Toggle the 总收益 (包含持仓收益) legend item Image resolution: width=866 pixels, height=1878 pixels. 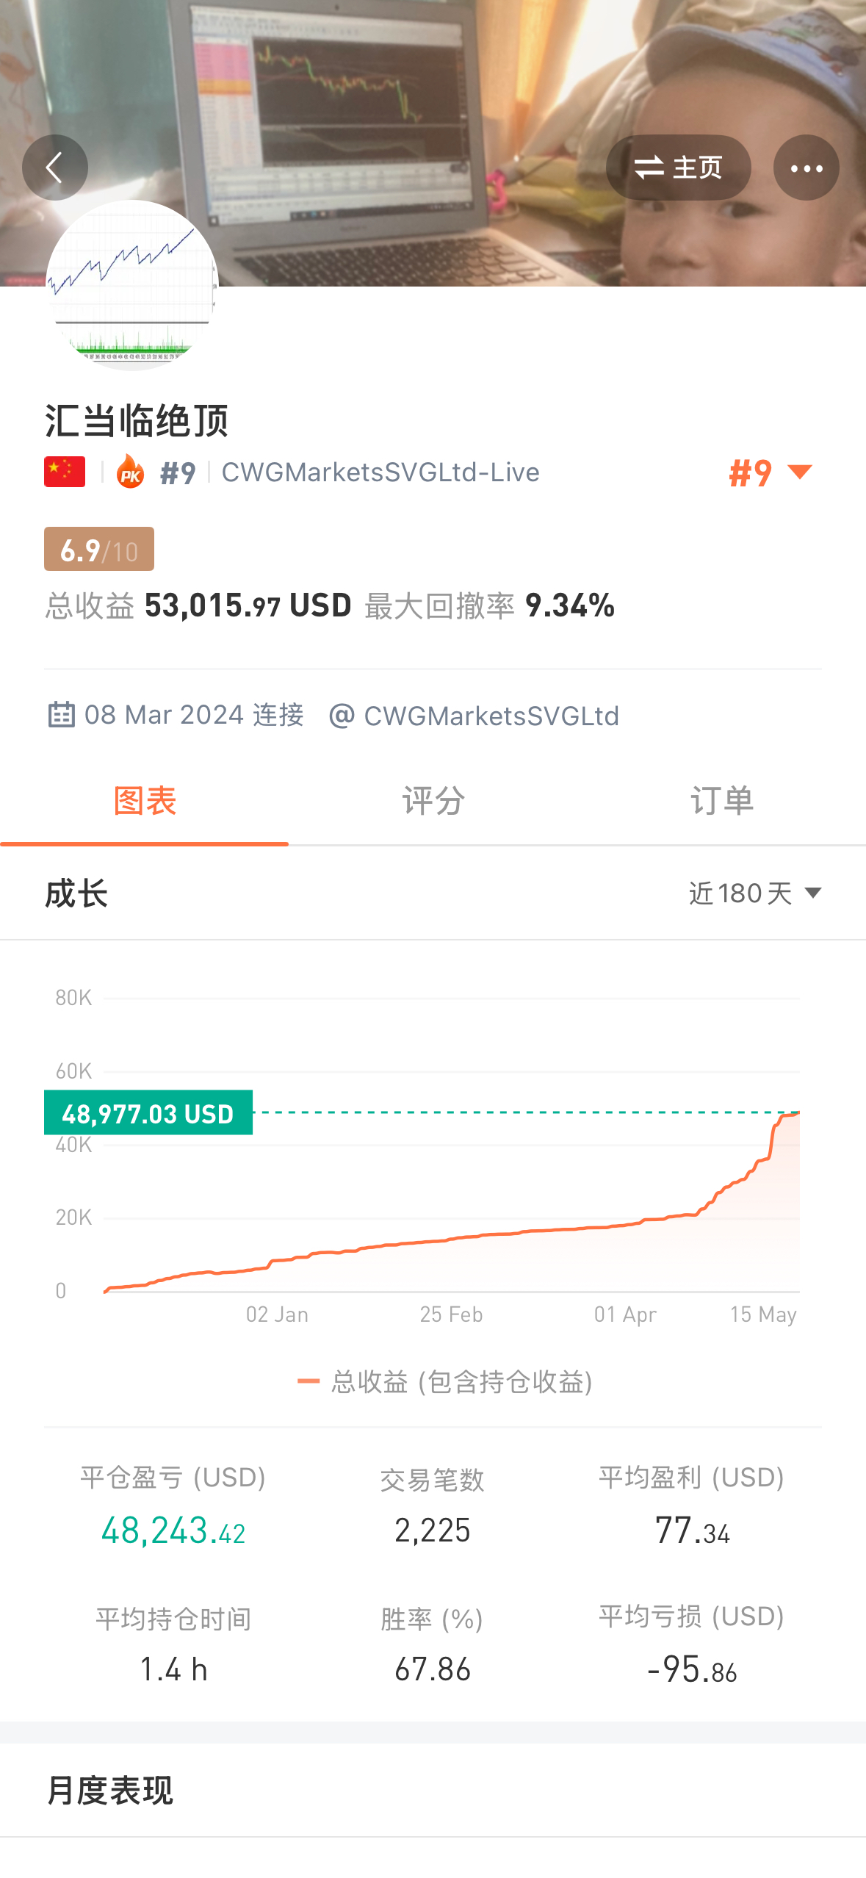click(444, 1382)
